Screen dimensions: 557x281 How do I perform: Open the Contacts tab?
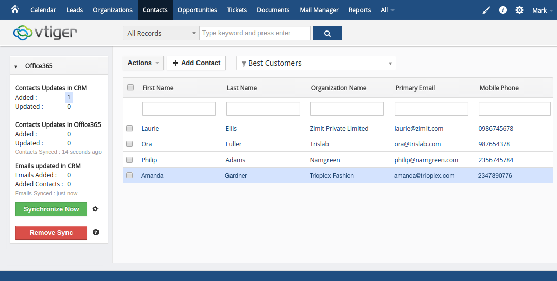point(155,10)
